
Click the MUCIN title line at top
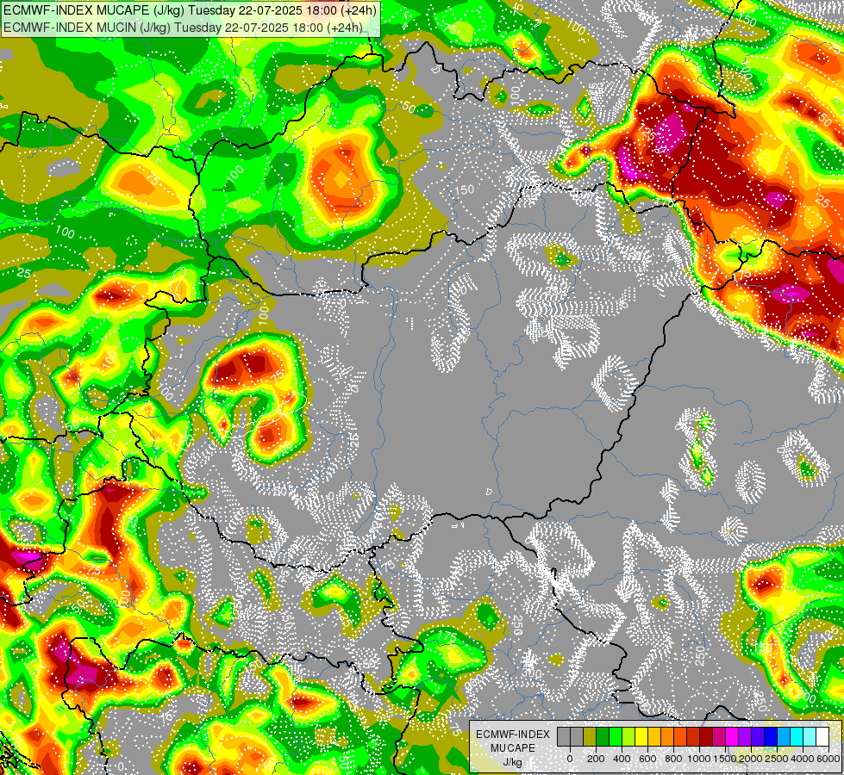[x=183, y=28]
